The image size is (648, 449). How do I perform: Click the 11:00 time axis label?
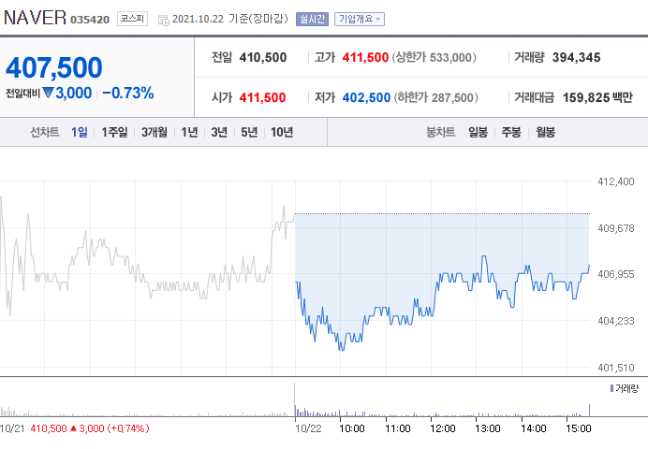point(398,428)
